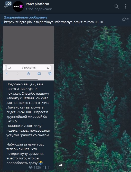Click the line 'Наблюдал за нами год ,'

(x=25, y=144)
